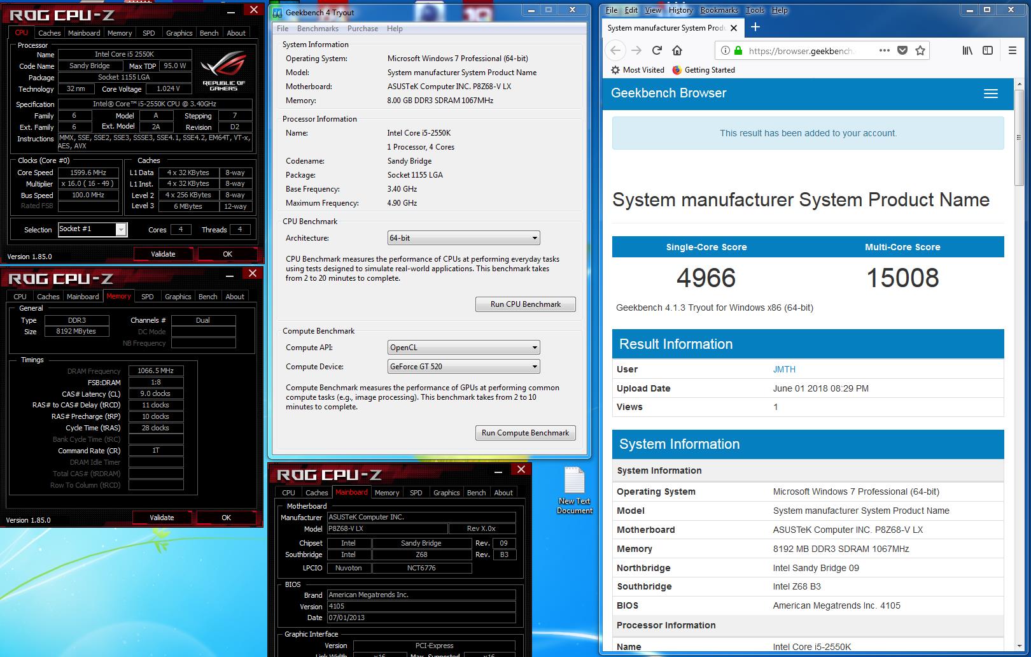Open View menu in Firefox
This screenshot has width=1031, height=657.
pyautogui.click(x=653, y=10)
